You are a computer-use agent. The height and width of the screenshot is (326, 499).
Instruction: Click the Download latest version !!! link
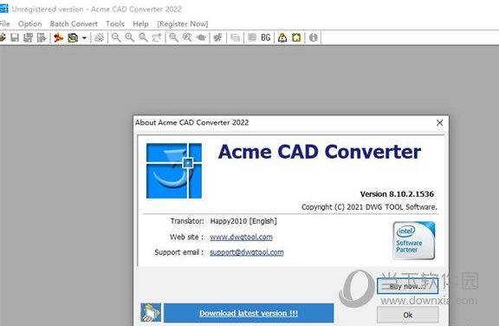pyautogui.click(x=249, y=313)
